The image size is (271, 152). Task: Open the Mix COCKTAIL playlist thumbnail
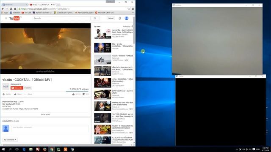[x=102, y=48]
